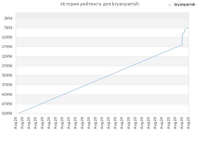The image size is (201, 151).
Task: Toggle the bryanparrish legend entry
Action: 182,5
